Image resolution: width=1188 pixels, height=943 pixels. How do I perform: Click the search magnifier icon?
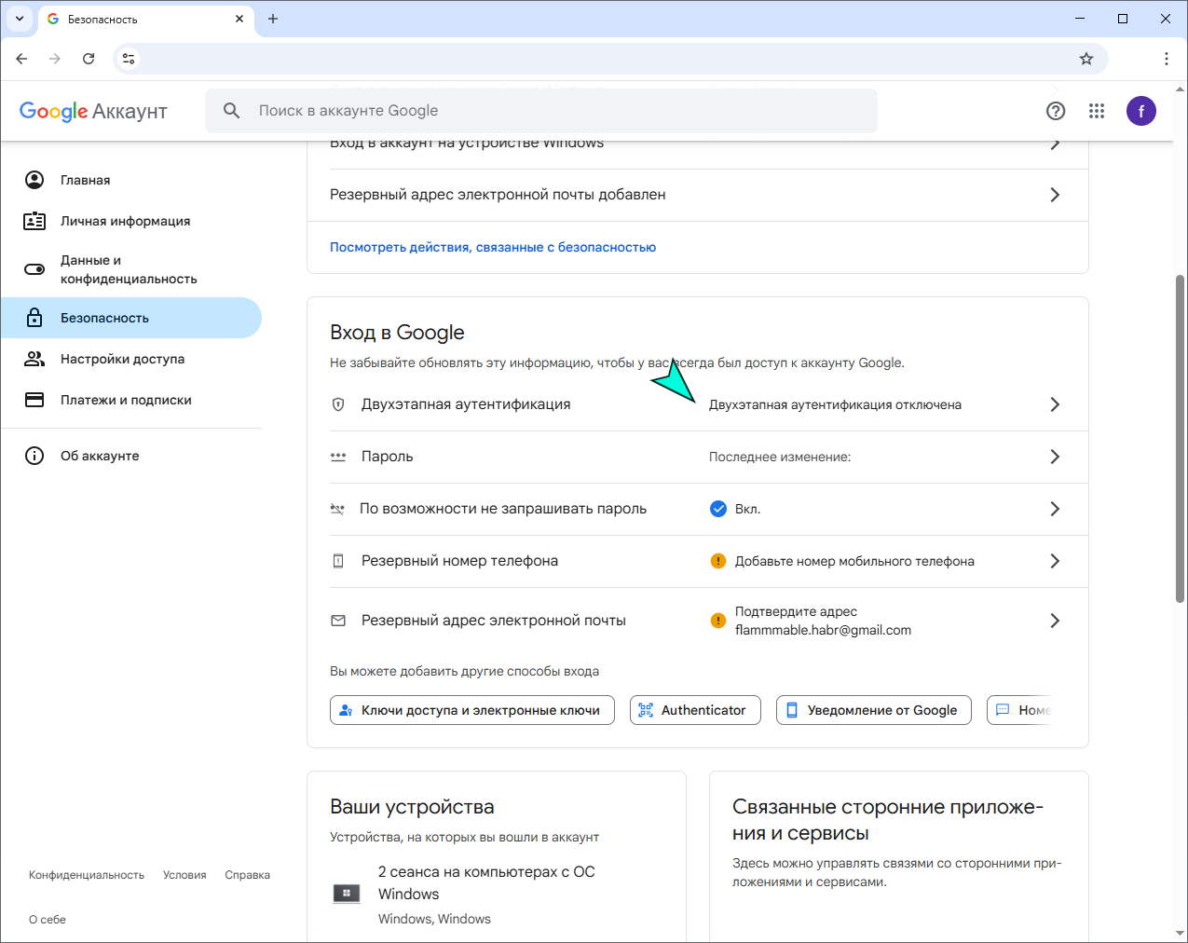click(232, 111)
